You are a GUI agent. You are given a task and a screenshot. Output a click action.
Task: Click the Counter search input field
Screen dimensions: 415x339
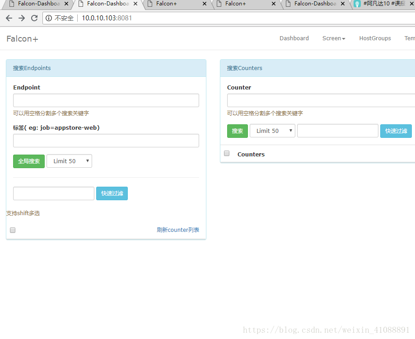(321, 100)
